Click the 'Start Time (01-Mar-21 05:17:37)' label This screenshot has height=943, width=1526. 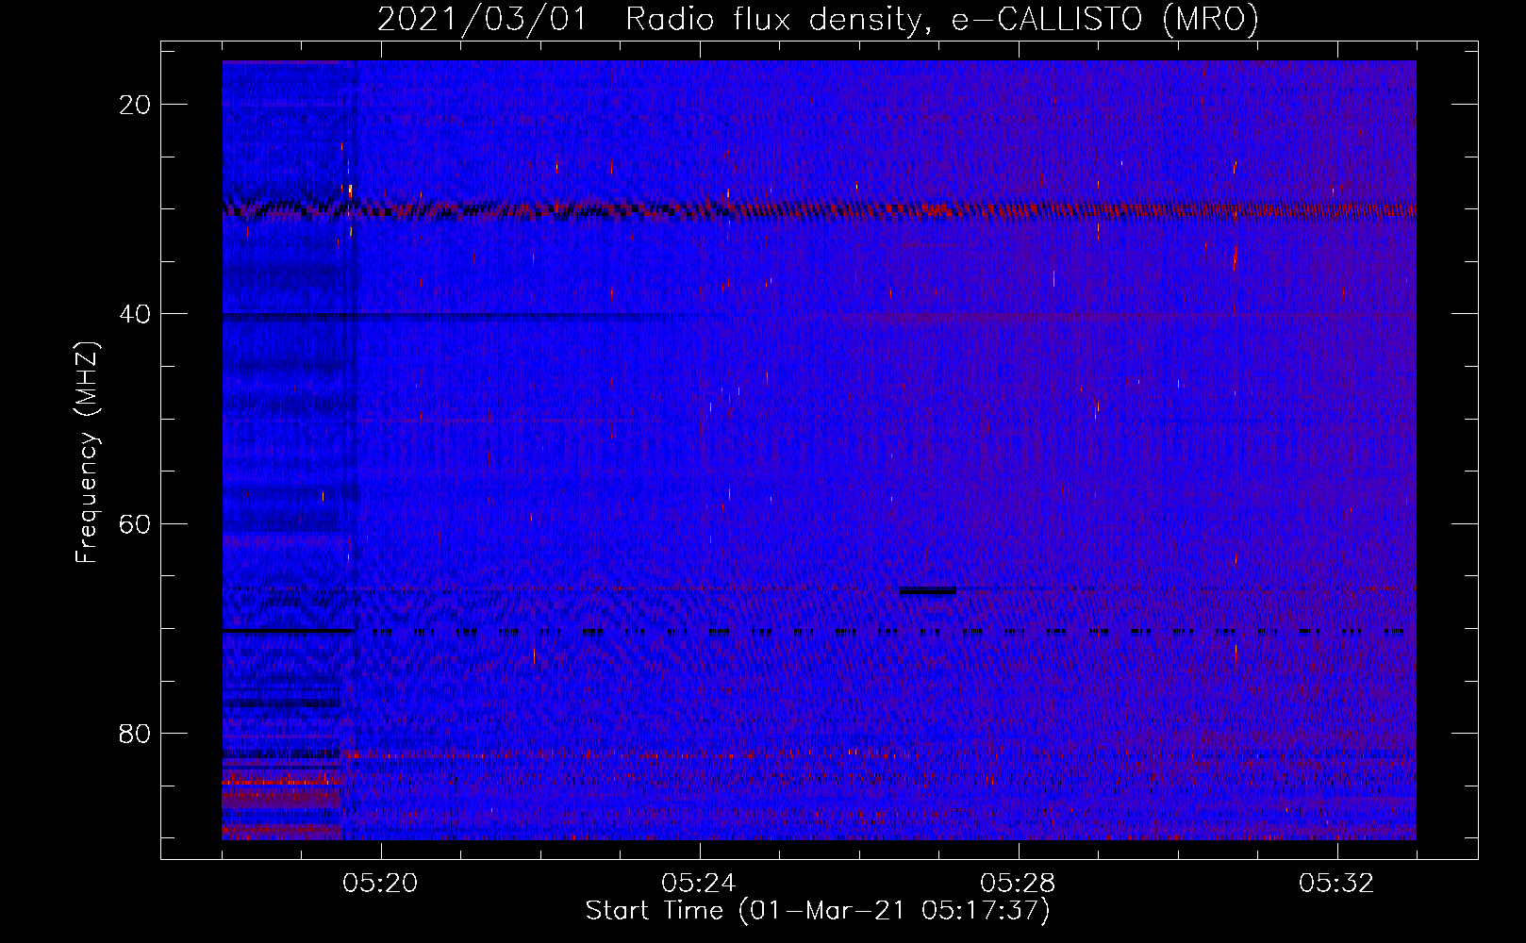click(x=818, y=911)
